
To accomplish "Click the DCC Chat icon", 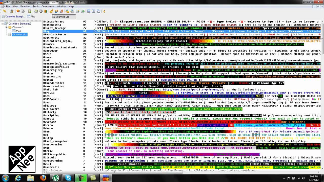I will pyautogui.click(x=56, y=11).
